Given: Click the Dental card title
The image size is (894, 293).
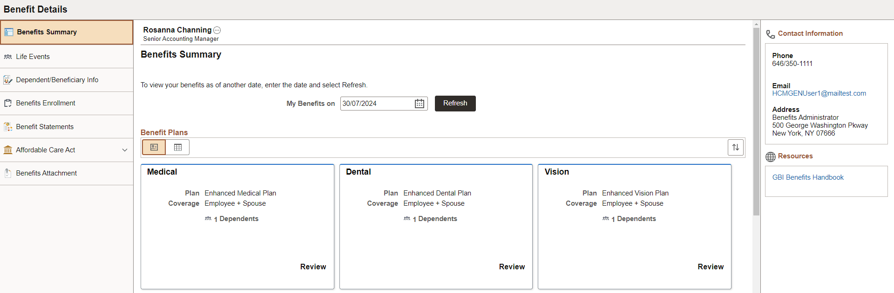Looking at the screenshot, I should click(359, 172).
